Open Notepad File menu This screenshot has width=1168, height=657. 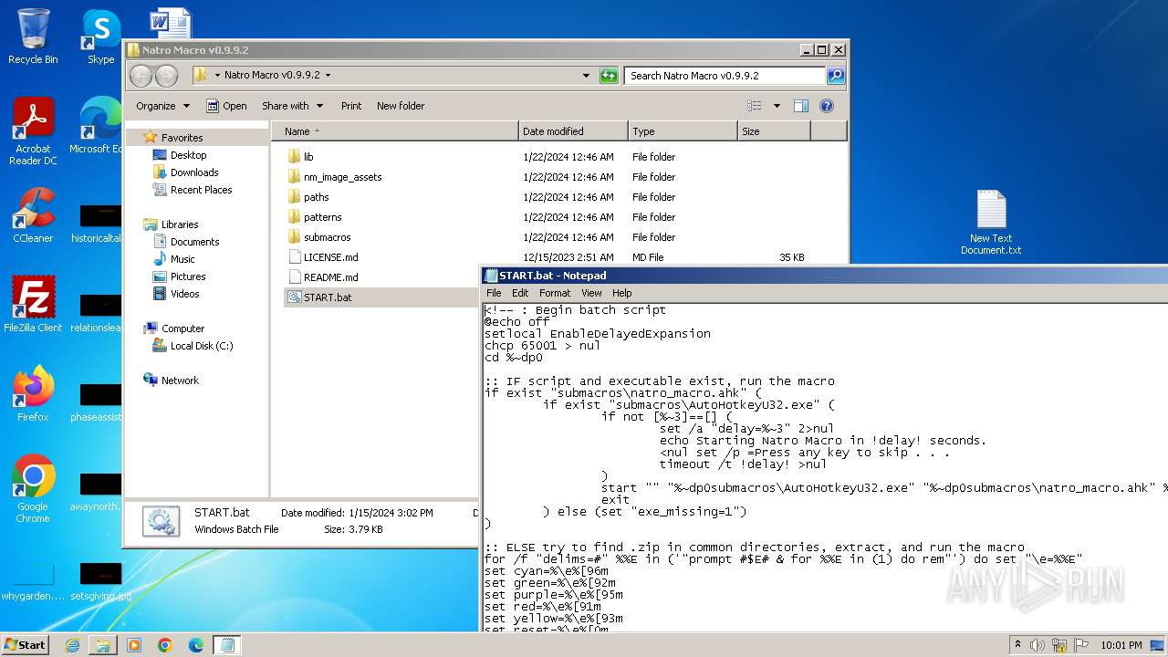494,293
